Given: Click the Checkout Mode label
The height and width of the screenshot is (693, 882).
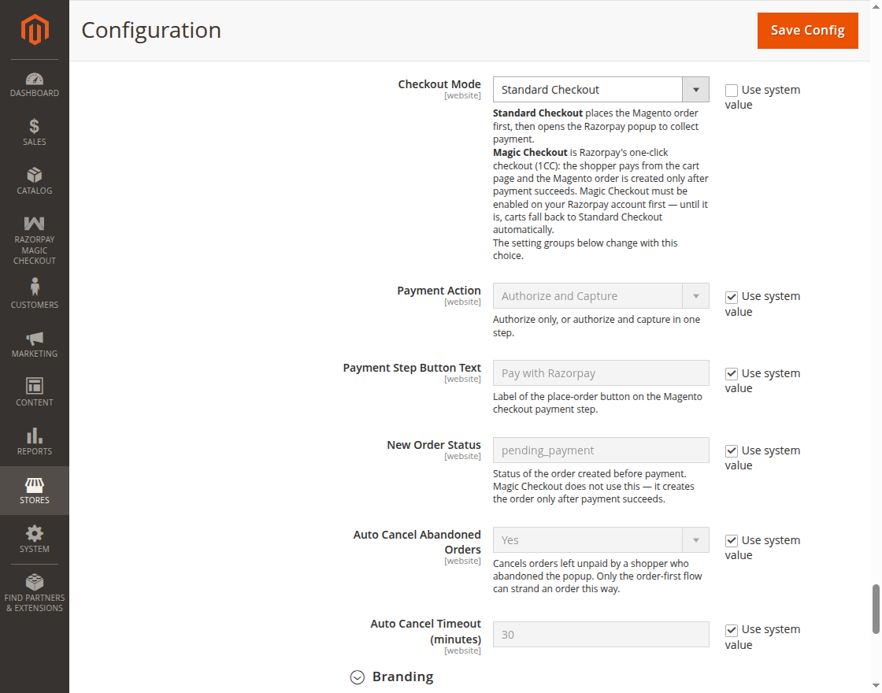Looking at the screenshot, I should 439,83.
